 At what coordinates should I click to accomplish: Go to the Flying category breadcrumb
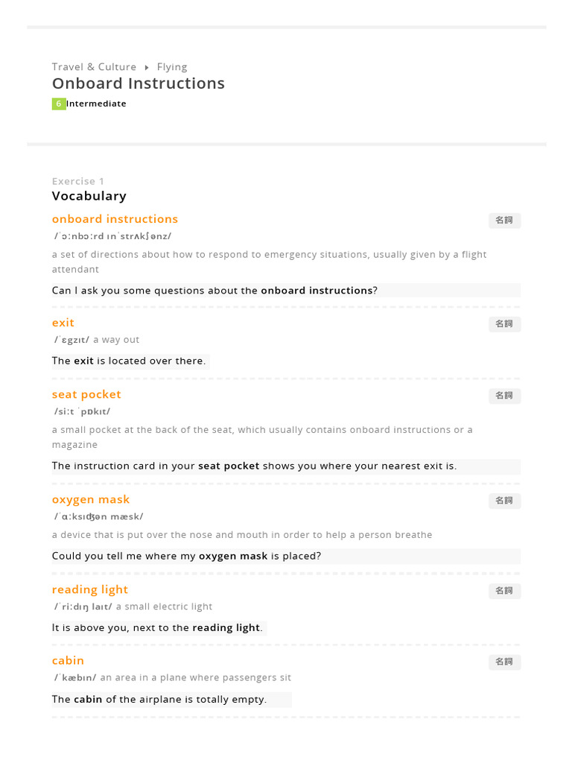pos(172,67)
